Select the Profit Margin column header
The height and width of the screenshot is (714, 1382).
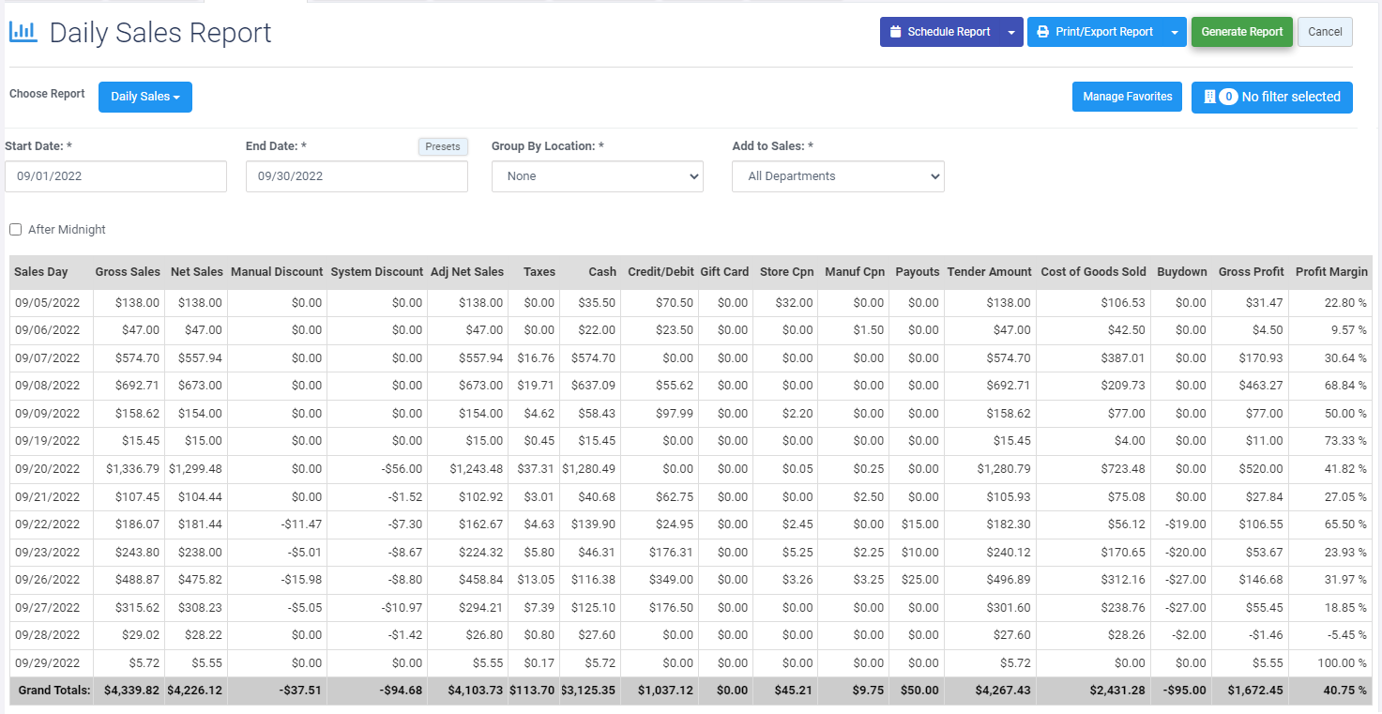(x=1331, y=271)
